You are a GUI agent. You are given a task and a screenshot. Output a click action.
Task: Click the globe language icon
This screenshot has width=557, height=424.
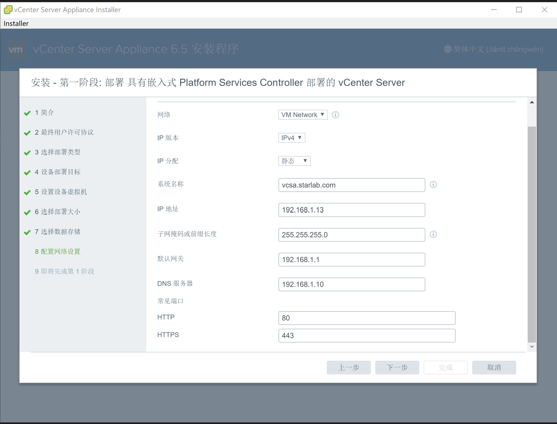click(448, 49)
